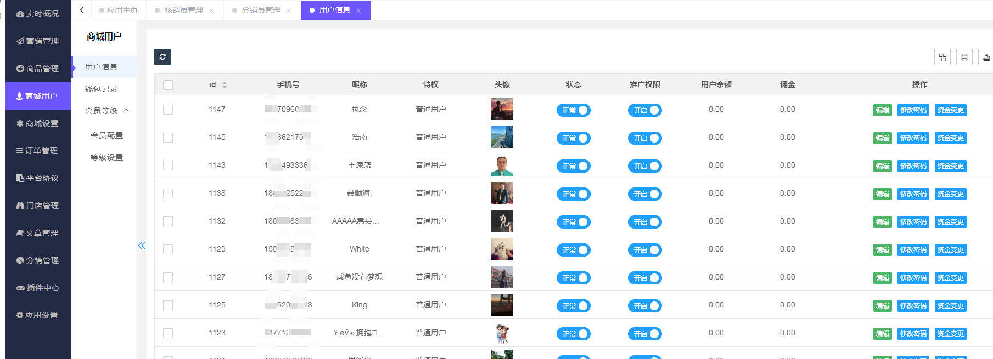The height and width of the screenshot is (359, 993).
Task: Switch to 应用主页 tab
Action: 119,10
